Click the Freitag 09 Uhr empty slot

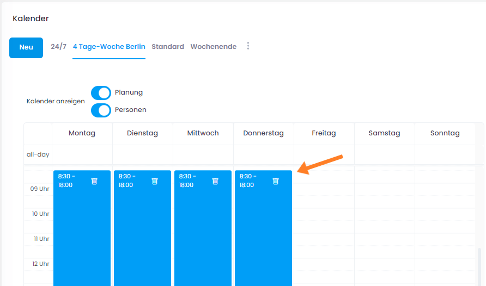tap(324, 196)
